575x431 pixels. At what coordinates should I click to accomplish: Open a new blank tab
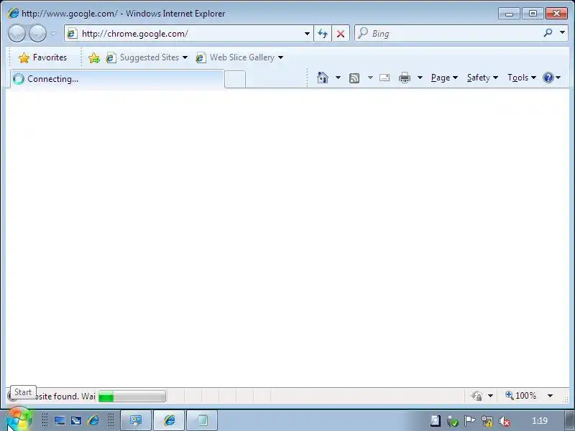(x=235, y=80)
